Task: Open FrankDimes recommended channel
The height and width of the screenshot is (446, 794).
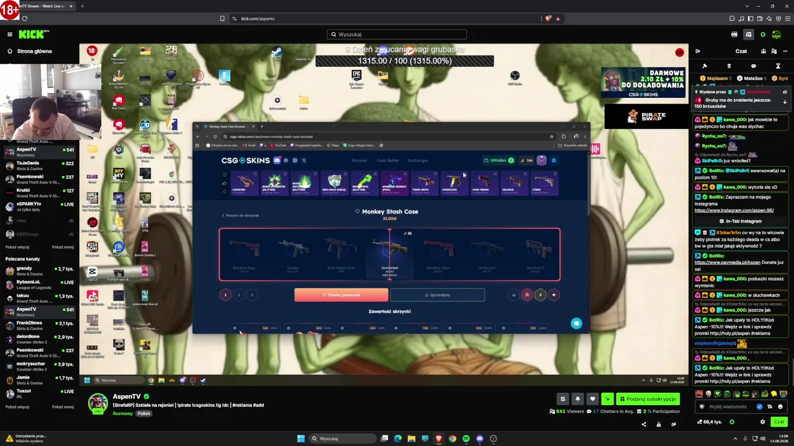Action: point(40,325)
